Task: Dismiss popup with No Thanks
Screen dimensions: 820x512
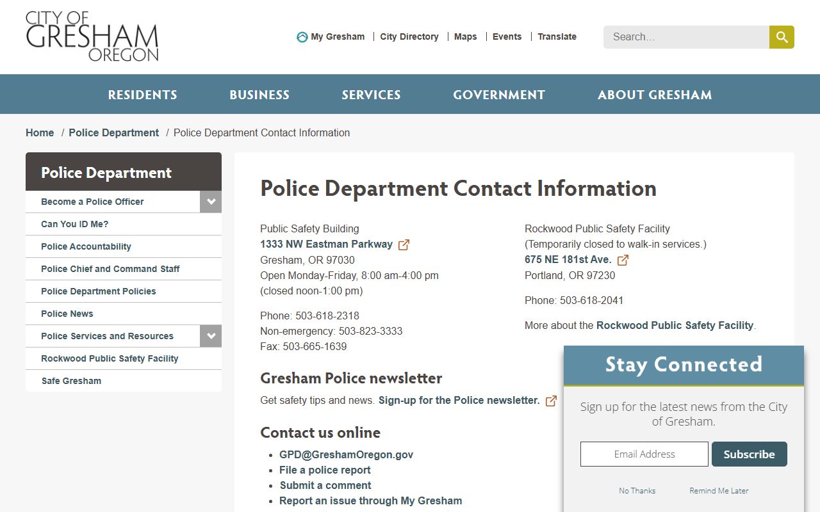Action: 637,491
